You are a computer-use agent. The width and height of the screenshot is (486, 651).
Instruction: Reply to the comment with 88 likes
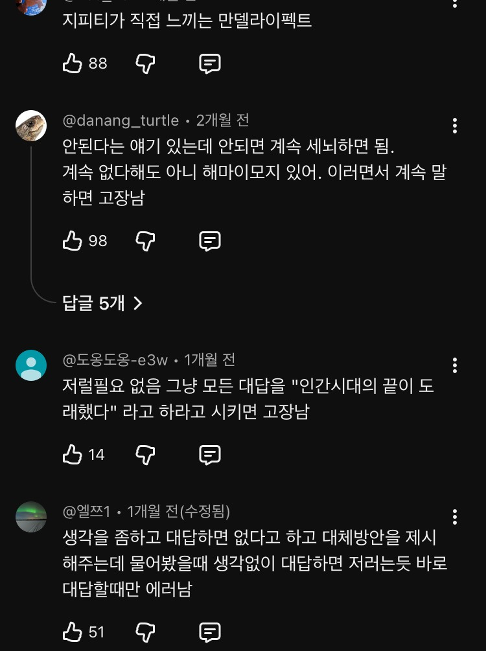pos(209,63)
